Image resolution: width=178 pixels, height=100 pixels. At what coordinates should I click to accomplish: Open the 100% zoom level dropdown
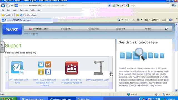[x=173, y=94]
